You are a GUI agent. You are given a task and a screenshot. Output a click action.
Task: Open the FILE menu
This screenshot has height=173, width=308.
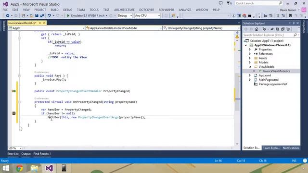coord(5,10)
